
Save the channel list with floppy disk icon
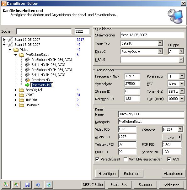[x=27, y=185]
